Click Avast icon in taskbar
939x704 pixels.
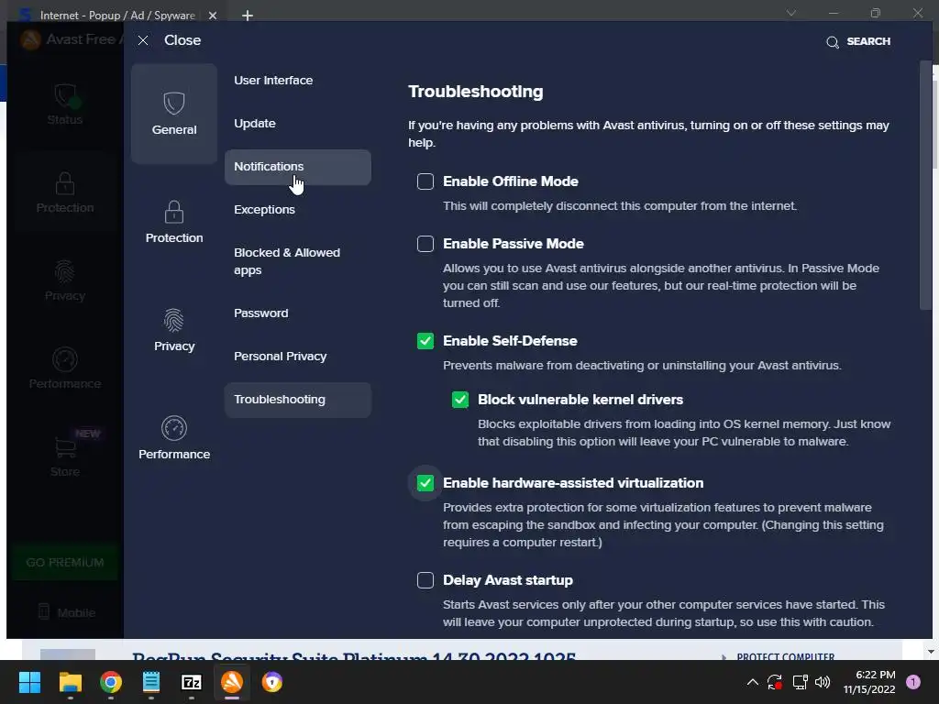[x=232, y=682]
